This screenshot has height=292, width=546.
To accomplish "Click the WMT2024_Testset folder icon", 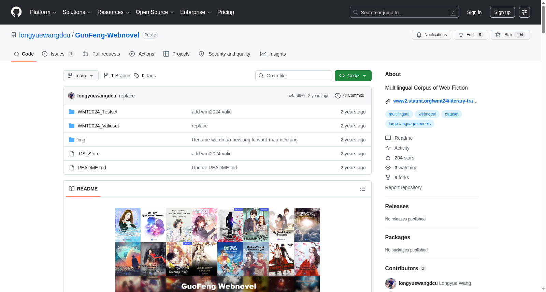I will point(72,112).
